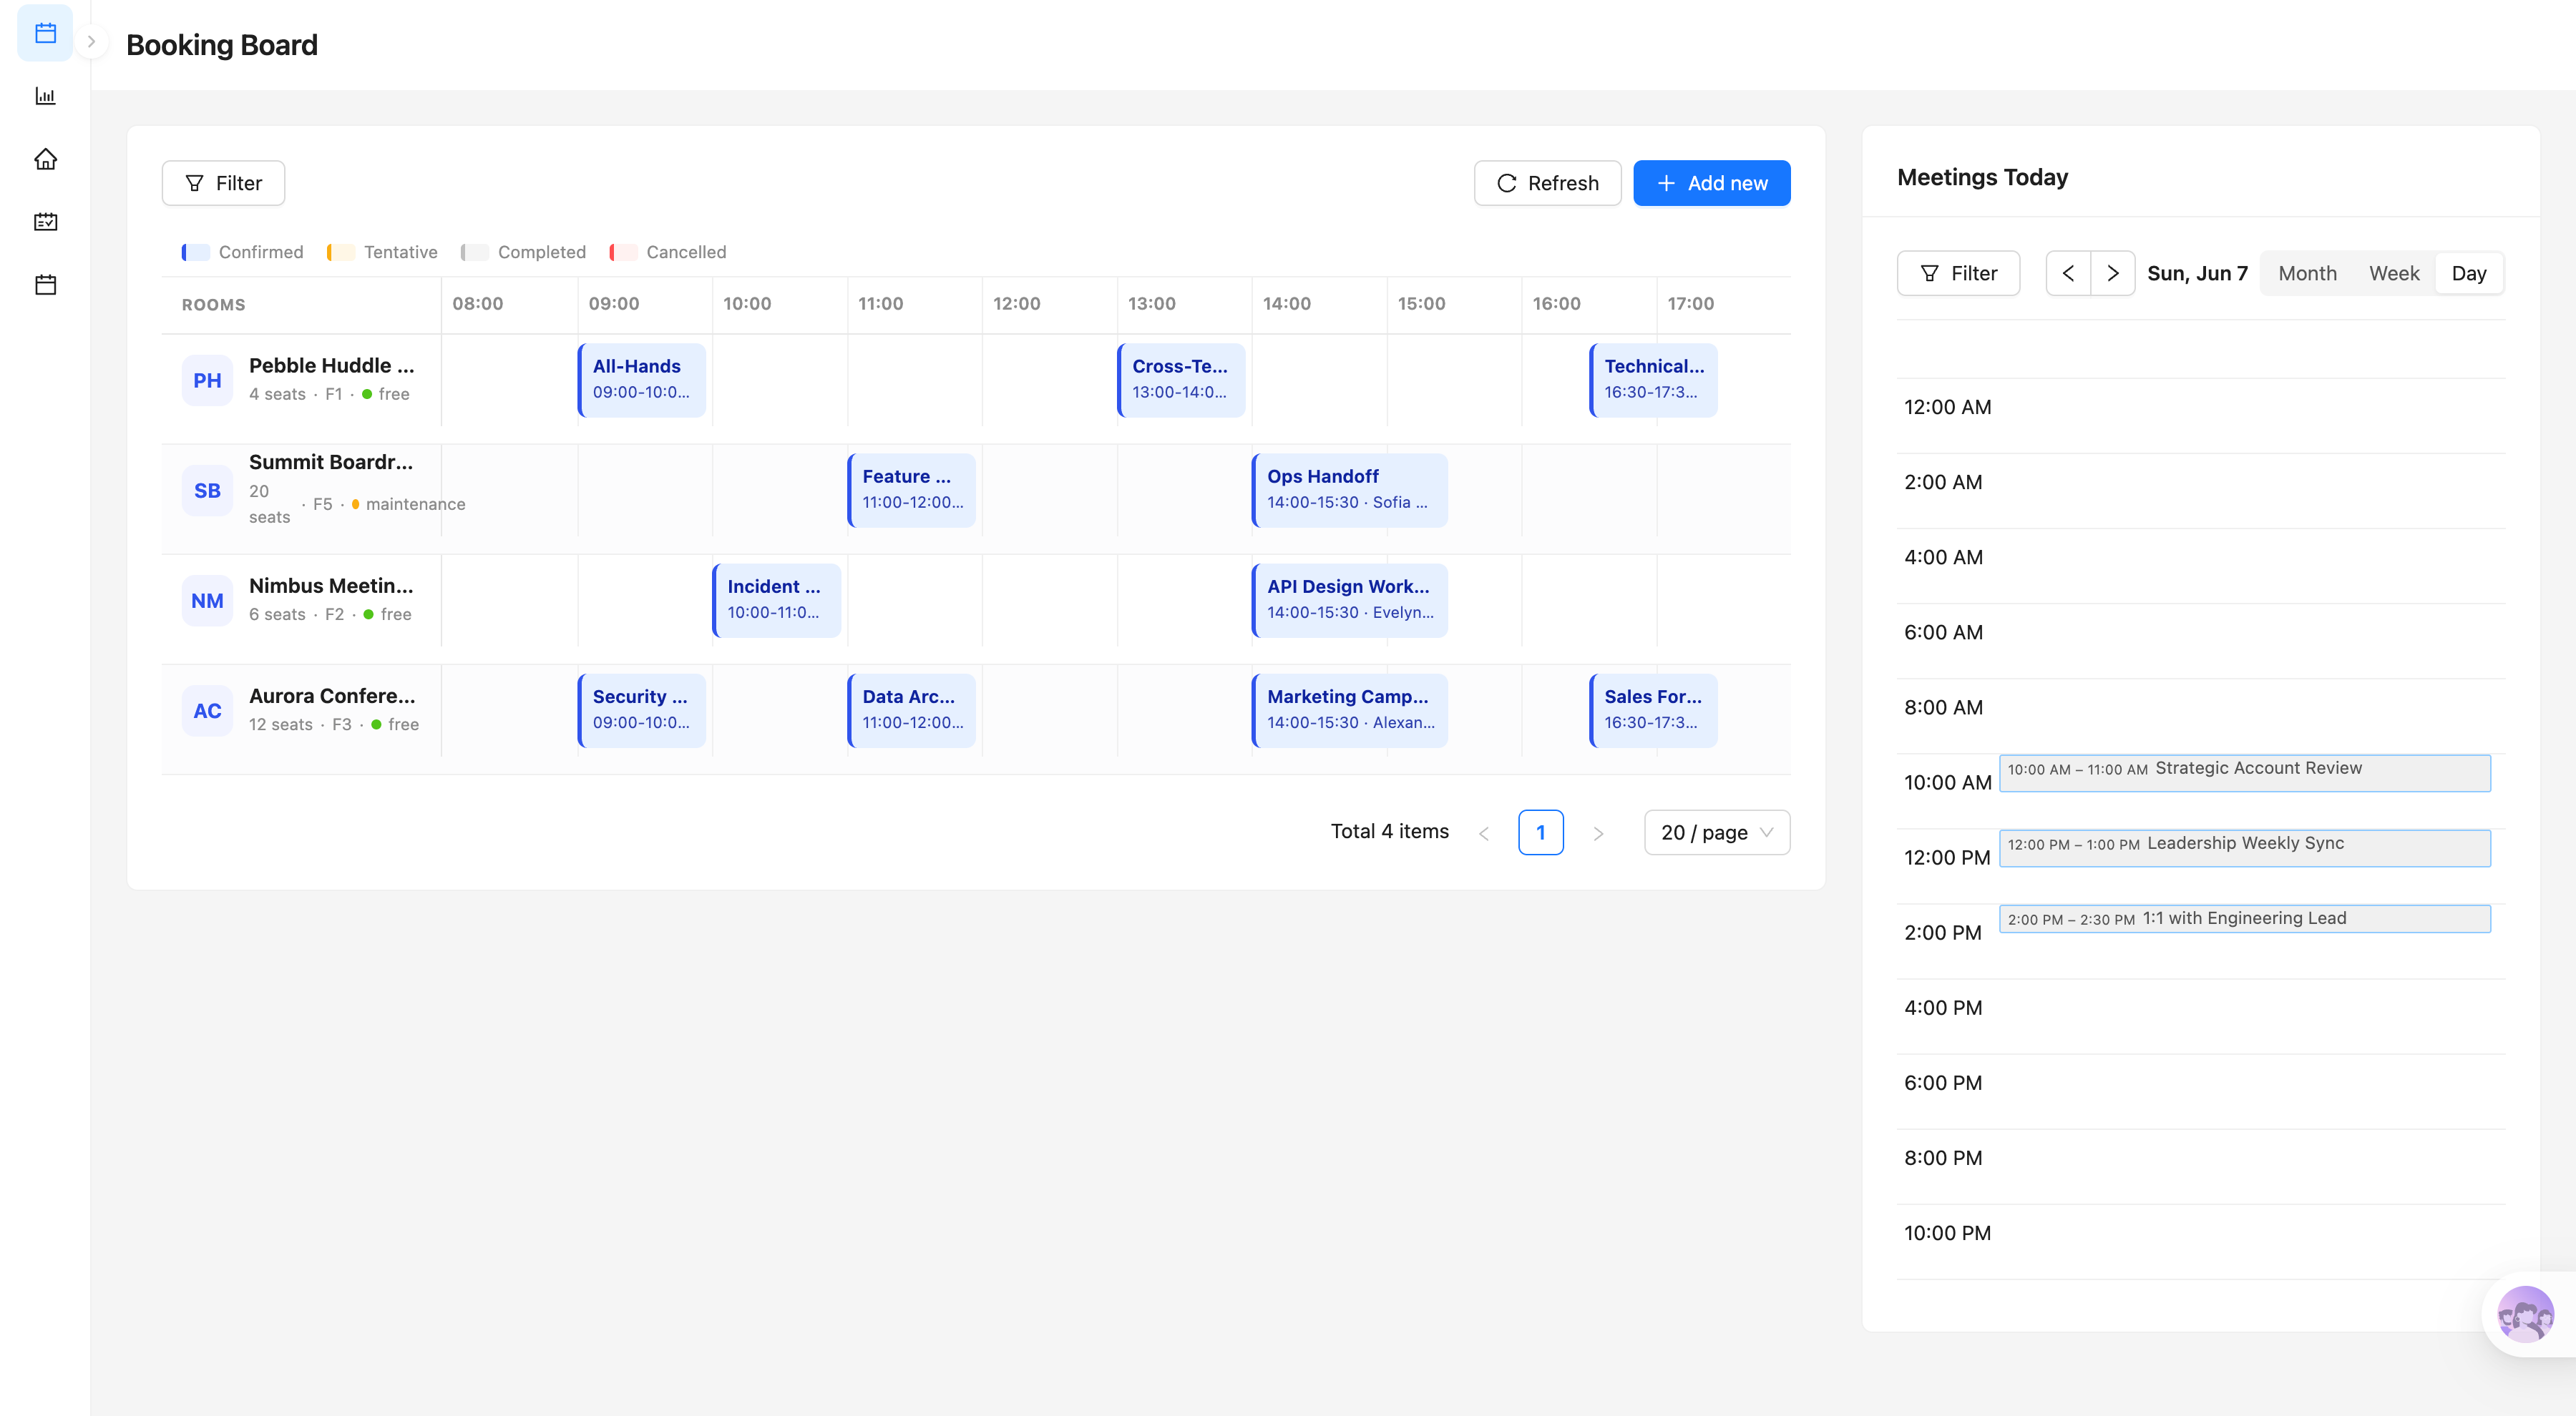2576x1416 pixels.
Task: Click the Tentative legend swatch
Action: tap(340, 252)
